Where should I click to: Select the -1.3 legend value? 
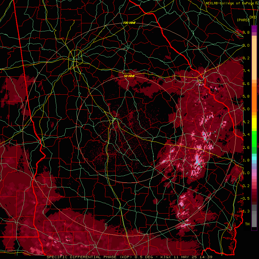(245, 211)
